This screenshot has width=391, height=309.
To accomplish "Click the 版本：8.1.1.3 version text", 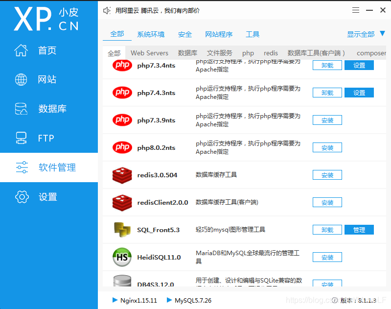I will coord(358,300).
